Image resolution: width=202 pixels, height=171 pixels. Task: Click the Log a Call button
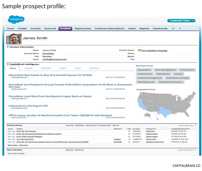click(70, 125)
